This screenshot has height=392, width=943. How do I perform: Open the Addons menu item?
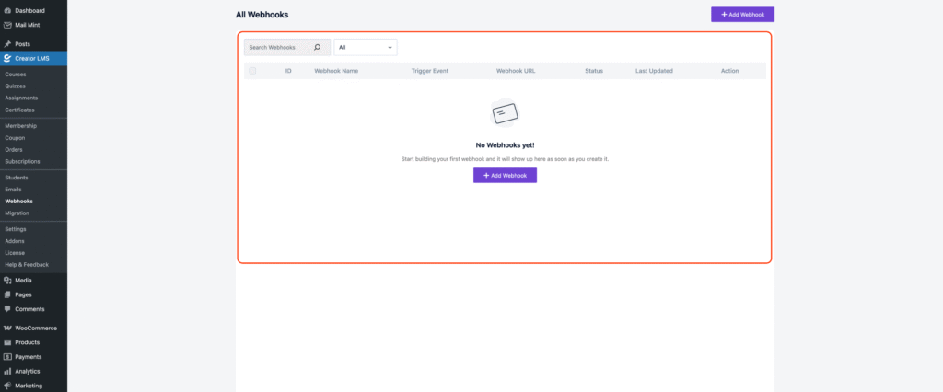pyautogui.click(x=15, y=241)
